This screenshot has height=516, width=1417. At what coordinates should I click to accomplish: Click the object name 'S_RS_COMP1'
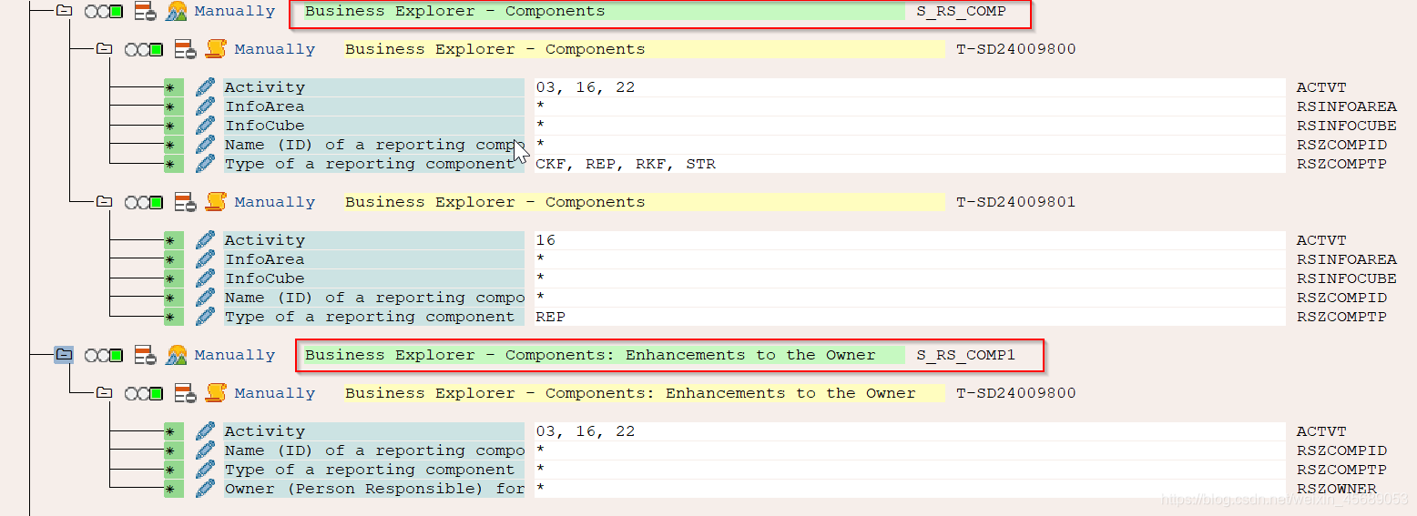[965, 355]
